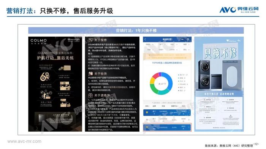The width and height of the screenshot is (266, 149).
Task: Click the 关于验货 section icon
Action: point(90,74)
